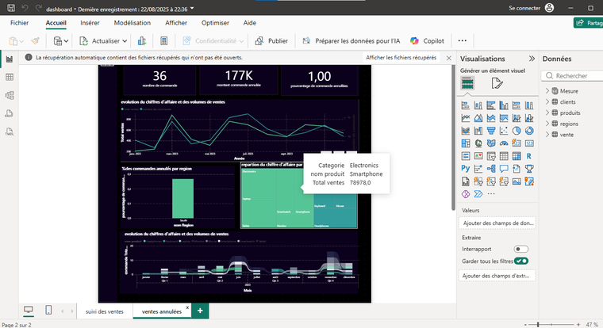
Task: Select the R script visual icon
Action: 528,155
